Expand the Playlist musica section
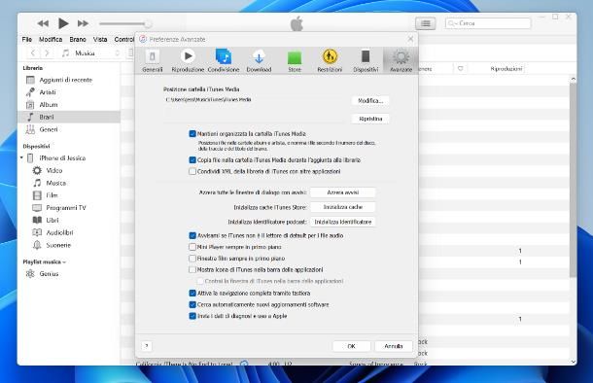The width and height of the screenshot is (593, 383). pos(44,261)
